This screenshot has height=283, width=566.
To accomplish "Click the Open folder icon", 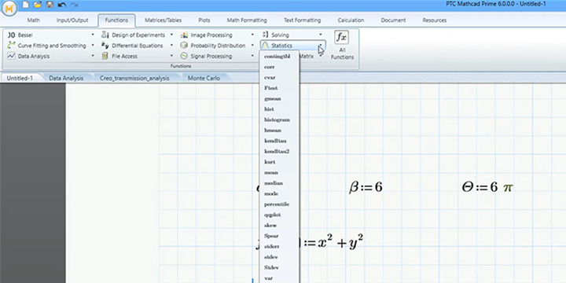I will 38,5.
